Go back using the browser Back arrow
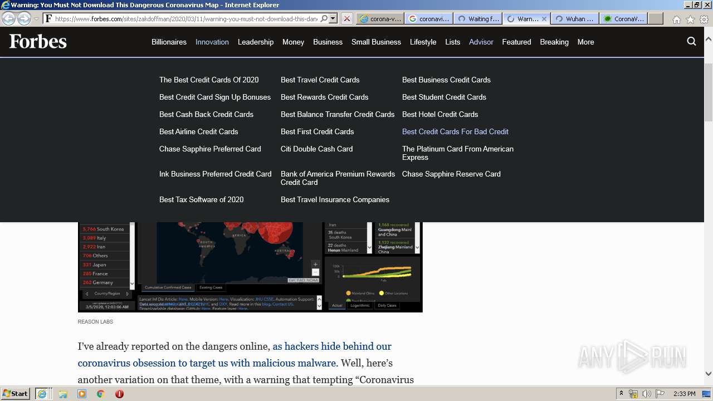 pos(9,18)
